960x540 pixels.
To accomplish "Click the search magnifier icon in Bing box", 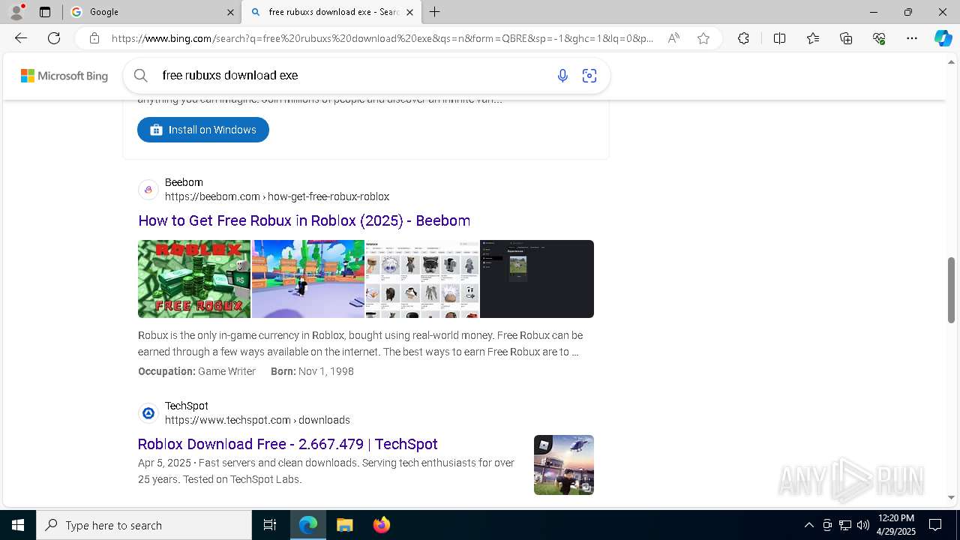I will coord(140,75).
